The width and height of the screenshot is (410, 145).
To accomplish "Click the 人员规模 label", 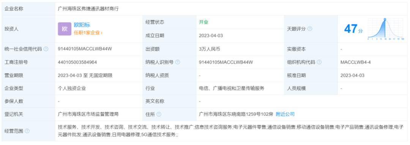I will point(296,89).
